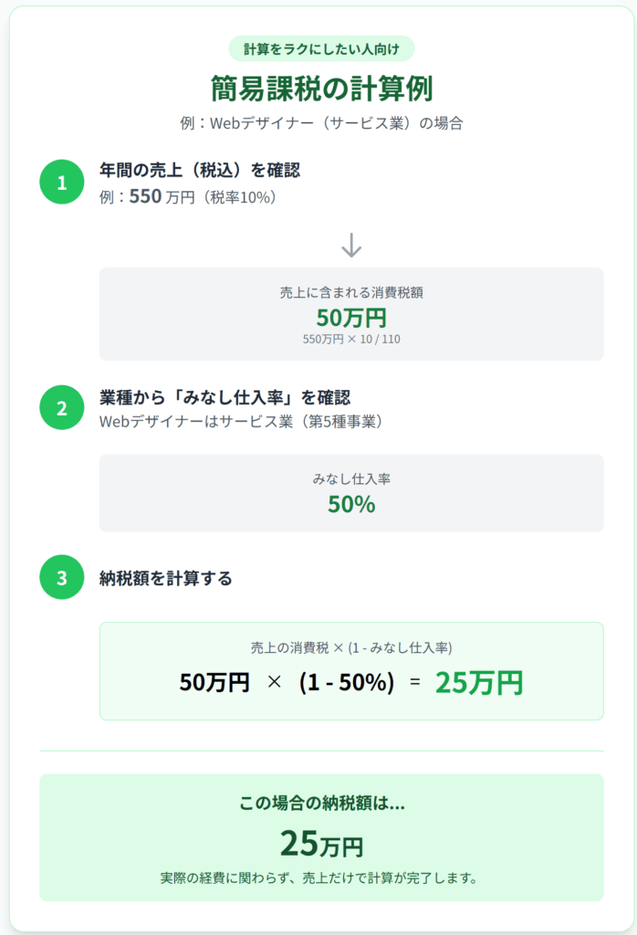Select the 納税額を計算する heading
This screenshot has height=935, width=637.
pyautogui.click(x=165, y=578)
